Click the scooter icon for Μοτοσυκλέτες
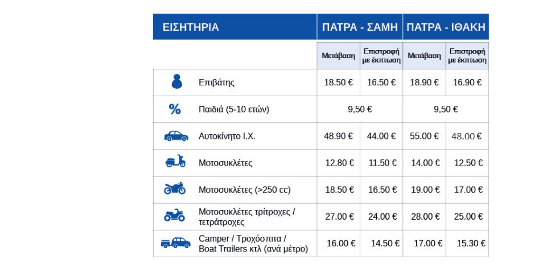 coord(175,162)
